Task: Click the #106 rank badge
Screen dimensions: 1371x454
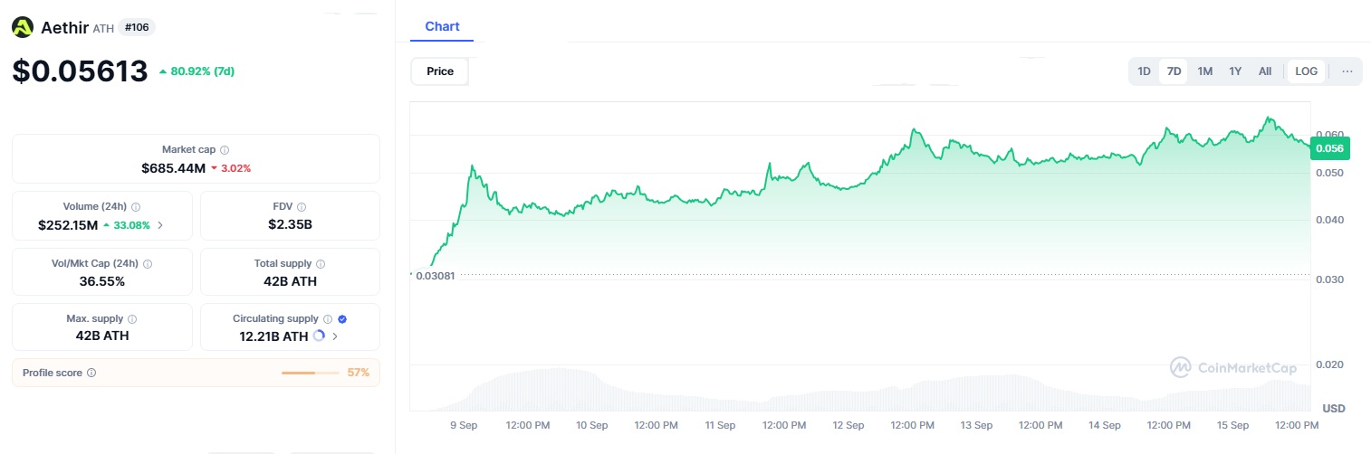Action: pyautogui.click(x=138, y=28)
